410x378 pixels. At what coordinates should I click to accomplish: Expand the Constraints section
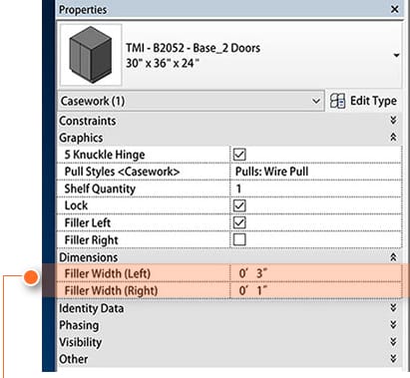[x=393, y=121]
